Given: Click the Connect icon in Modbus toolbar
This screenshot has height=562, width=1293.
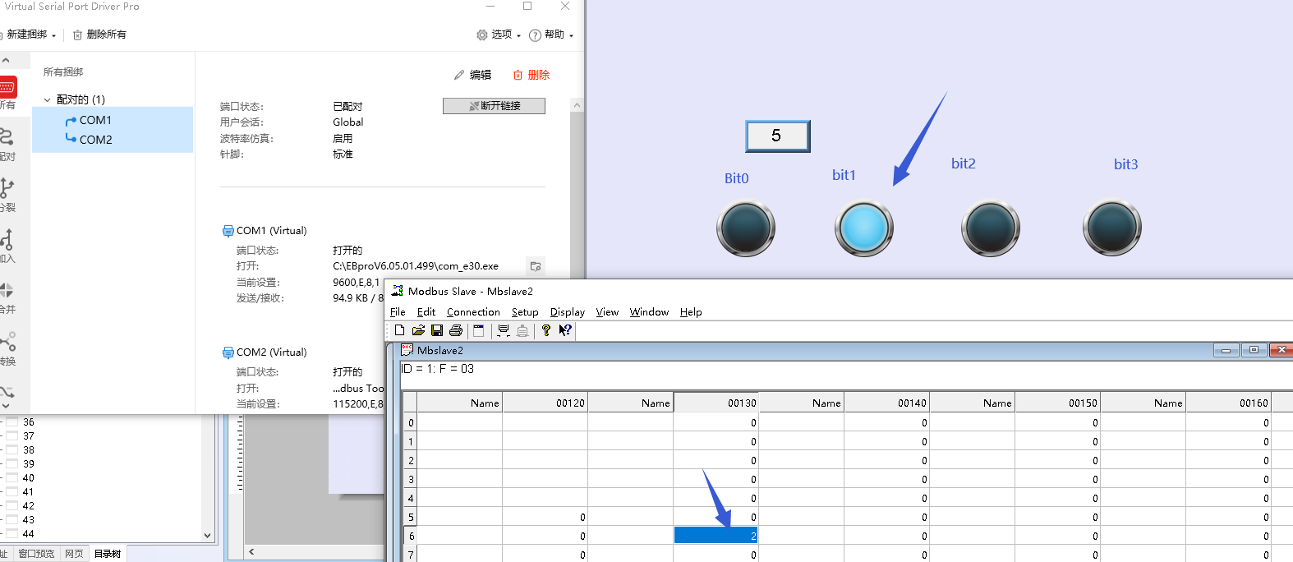Looking at the screenshot, I should 504,330.
